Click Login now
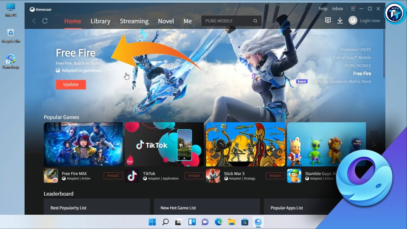The height and width of the screenshot is (229, 407). (370, 21)
